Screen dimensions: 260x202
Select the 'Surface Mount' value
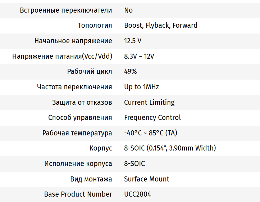[147, 179]
